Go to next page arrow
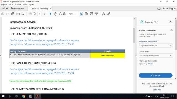 coord(34,14)
